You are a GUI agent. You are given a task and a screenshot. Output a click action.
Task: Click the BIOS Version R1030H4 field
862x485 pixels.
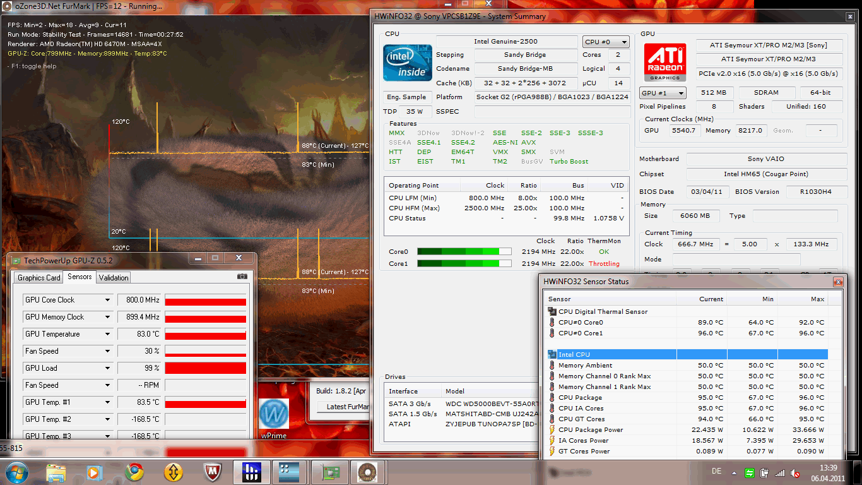point(815,192)
